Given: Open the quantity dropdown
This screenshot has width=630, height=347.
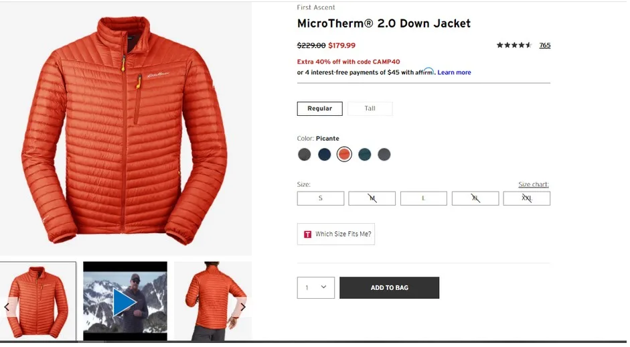Looking at the screenshot, I should (x=316, y=287).
